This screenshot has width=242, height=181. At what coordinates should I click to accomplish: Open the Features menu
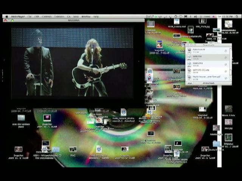coord(59,17)
